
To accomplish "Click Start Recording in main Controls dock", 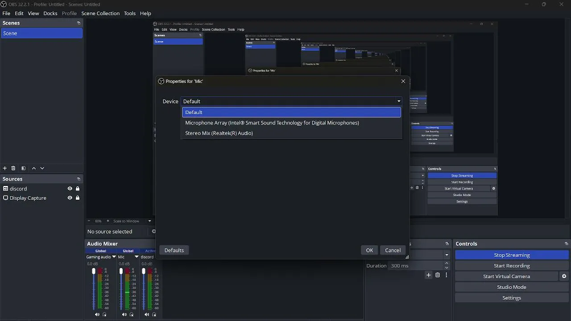I will (x=512, y=266).
